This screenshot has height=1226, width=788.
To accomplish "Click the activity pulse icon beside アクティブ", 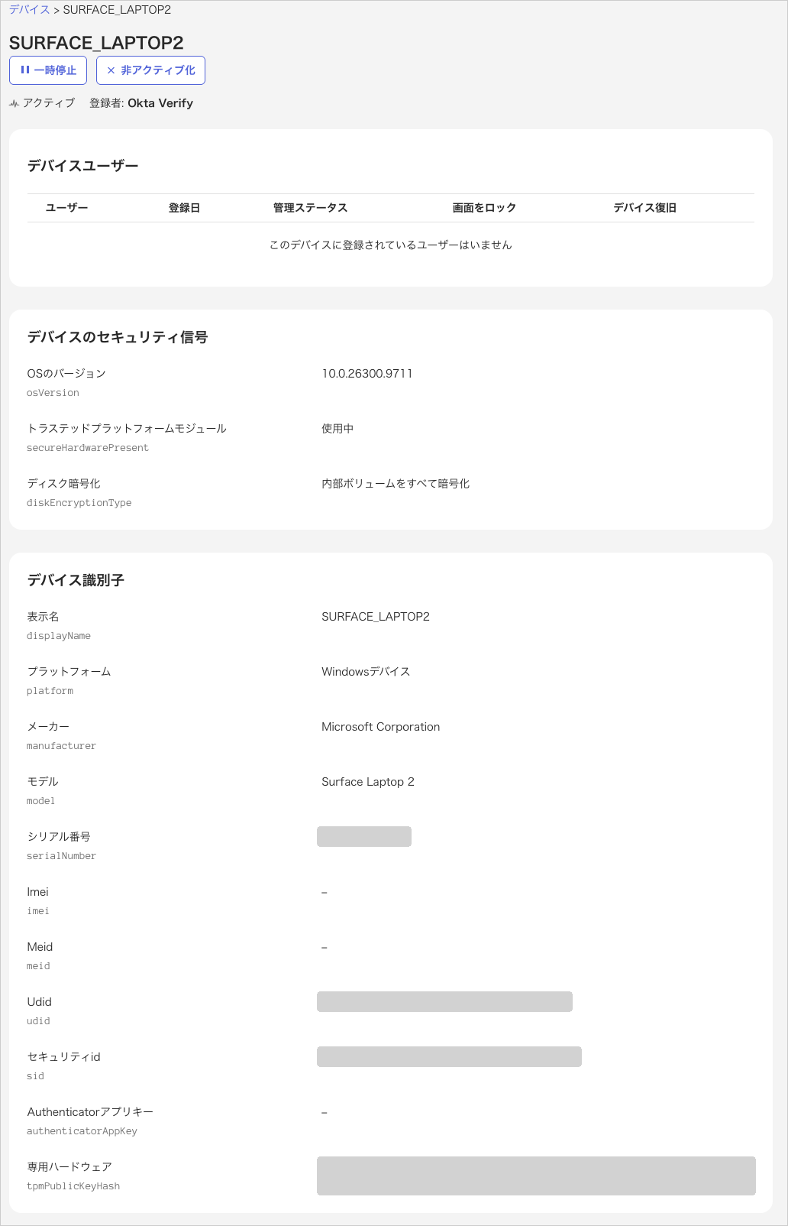I will point(14,103).
